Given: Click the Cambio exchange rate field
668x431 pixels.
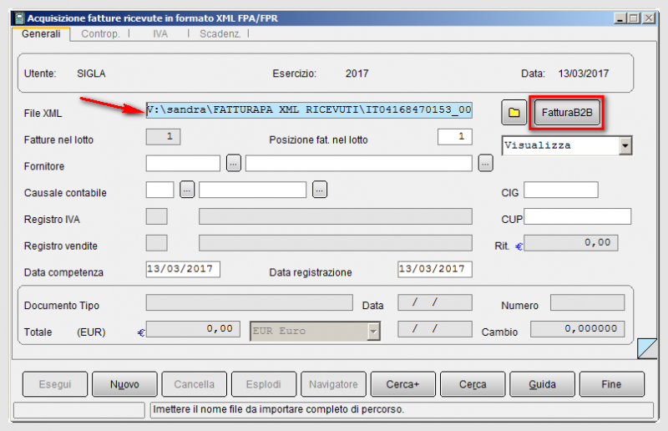Looking at the screenshot, I should click(x=577, y=329).
